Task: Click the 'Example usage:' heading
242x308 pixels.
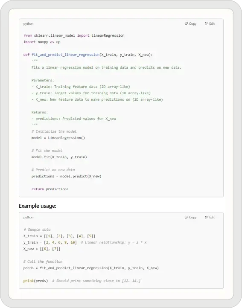Action: click(x=38, y=206)
